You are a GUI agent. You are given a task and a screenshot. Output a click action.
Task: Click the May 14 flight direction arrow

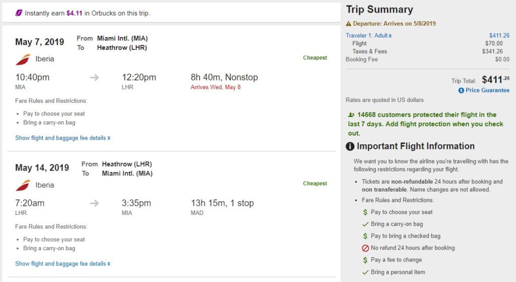[x=94, y=203]
